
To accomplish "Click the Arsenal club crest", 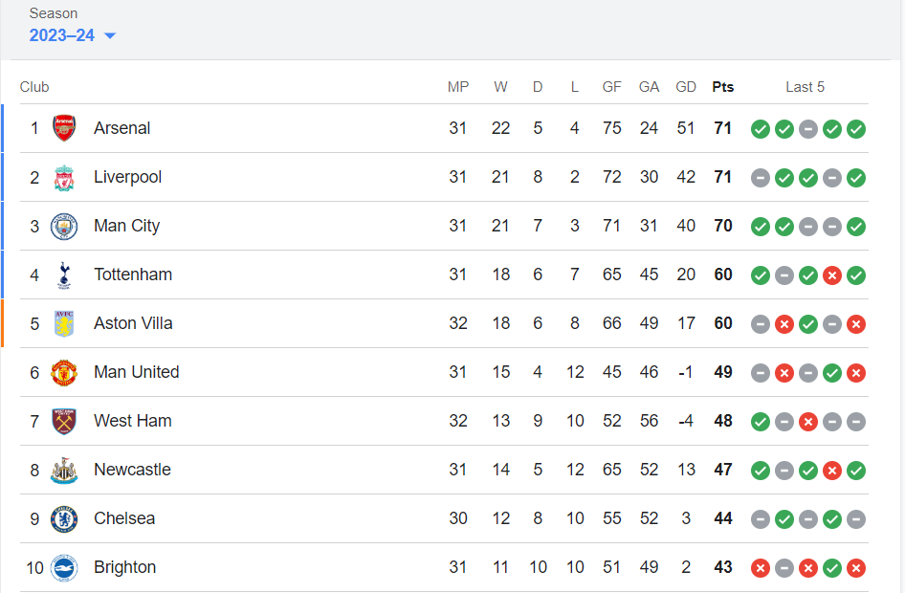I will click(x=64, y=128).
